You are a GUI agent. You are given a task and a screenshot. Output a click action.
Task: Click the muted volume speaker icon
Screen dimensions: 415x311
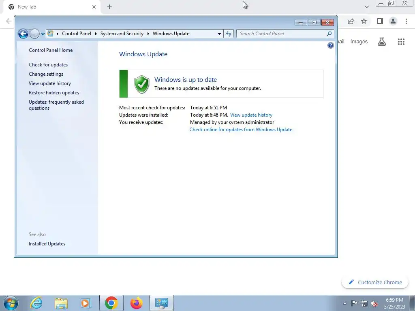point(374,304)
